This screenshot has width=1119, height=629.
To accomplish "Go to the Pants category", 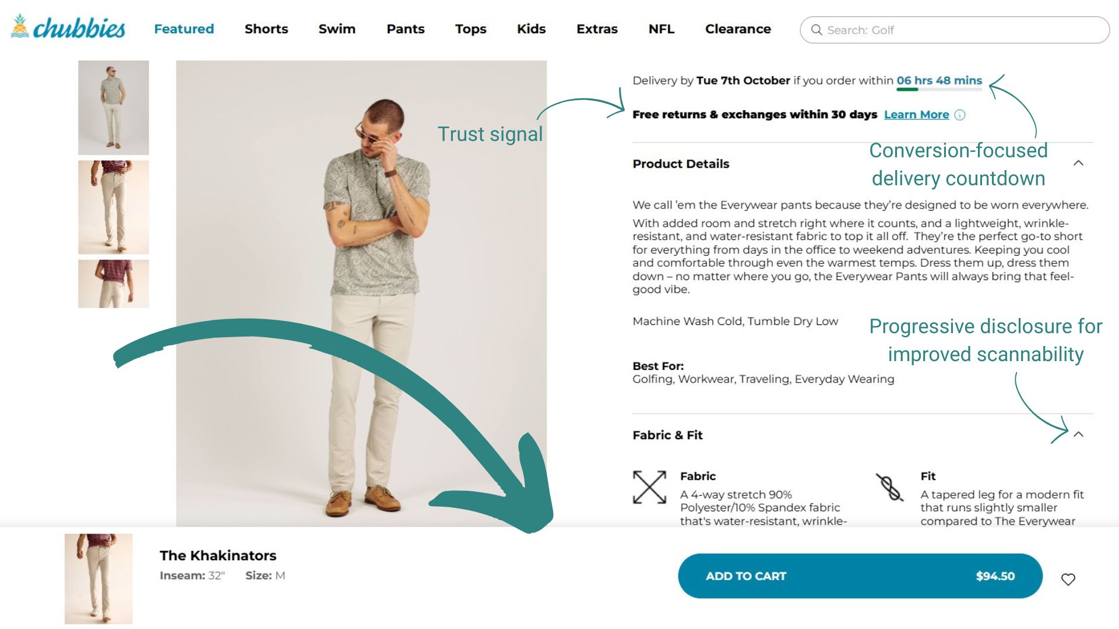I will click(406, 29).
